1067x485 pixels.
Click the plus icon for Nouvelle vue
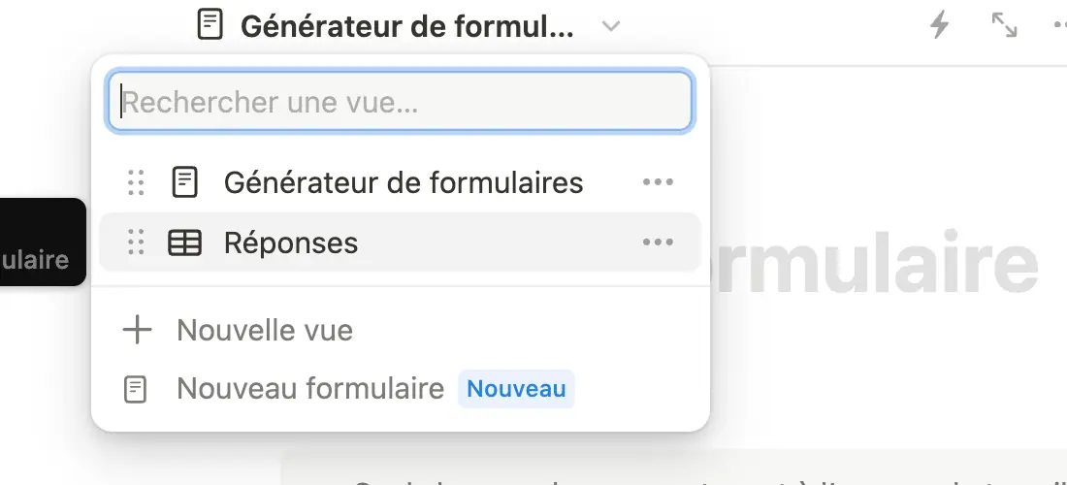point(137,331)
